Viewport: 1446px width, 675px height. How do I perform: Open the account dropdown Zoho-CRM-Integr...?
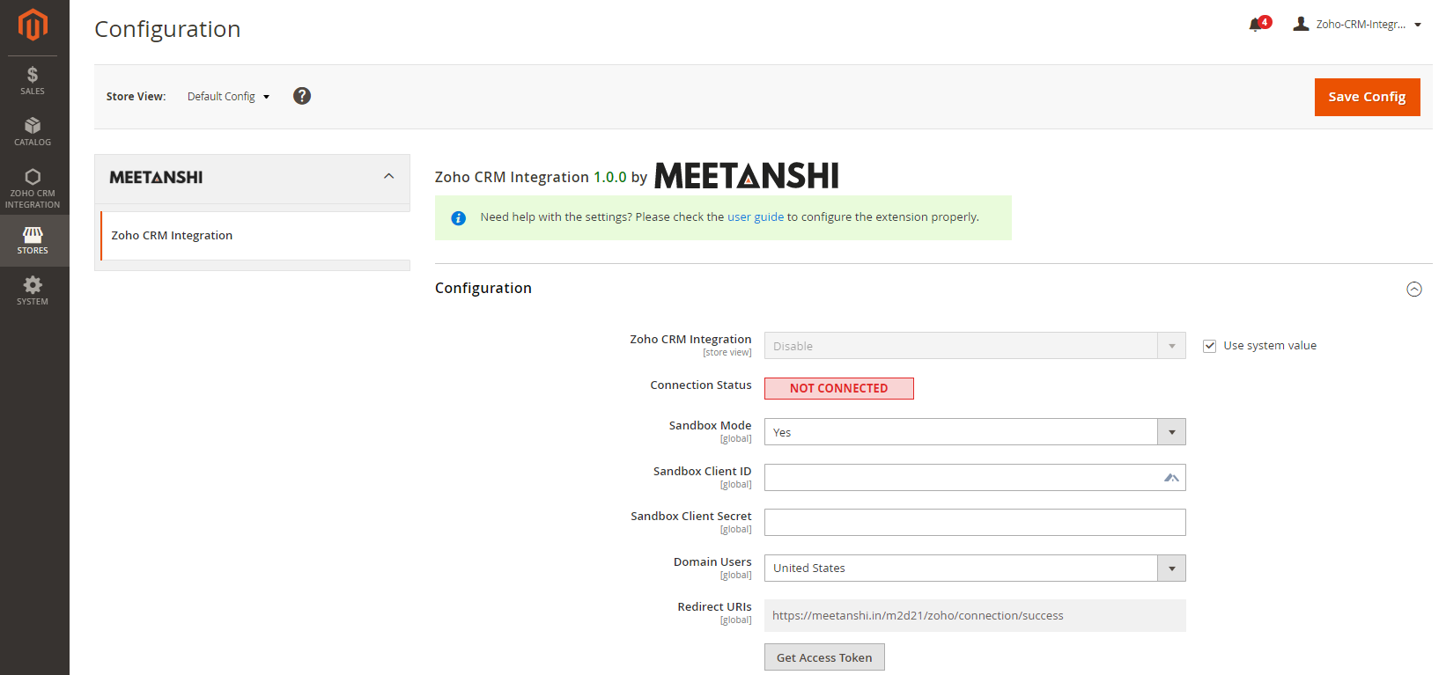[1368, 25]
